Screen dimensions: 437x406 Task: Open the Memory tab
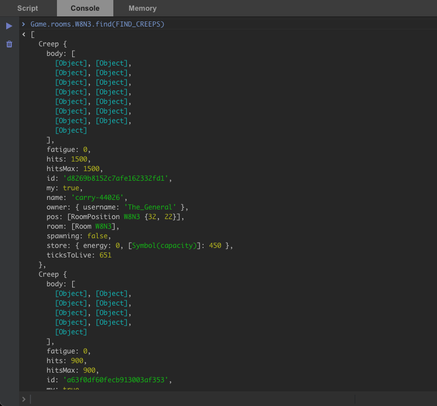pyautogui.click(x=143, y=8)
